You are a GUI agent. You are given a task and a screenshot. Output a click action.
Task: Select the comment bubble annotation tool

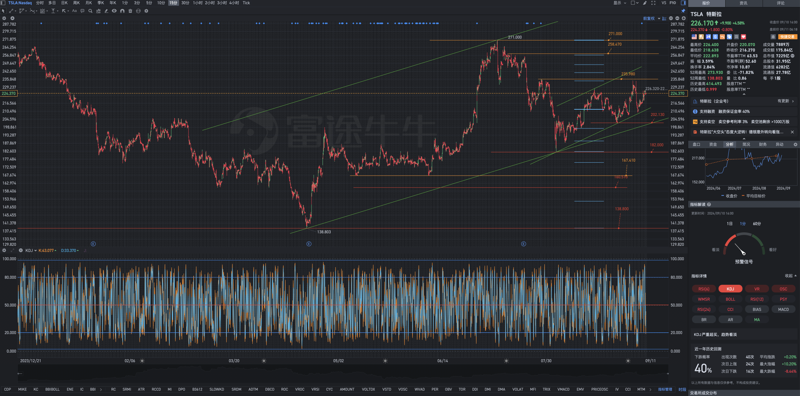click(82, 11)
